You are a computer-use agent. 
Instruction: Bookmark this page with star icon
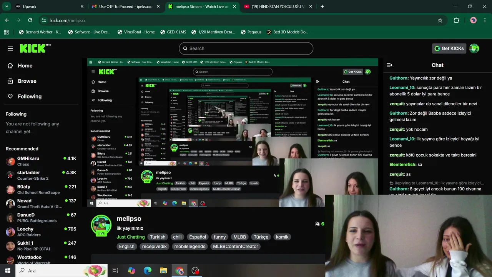[440, 20]
